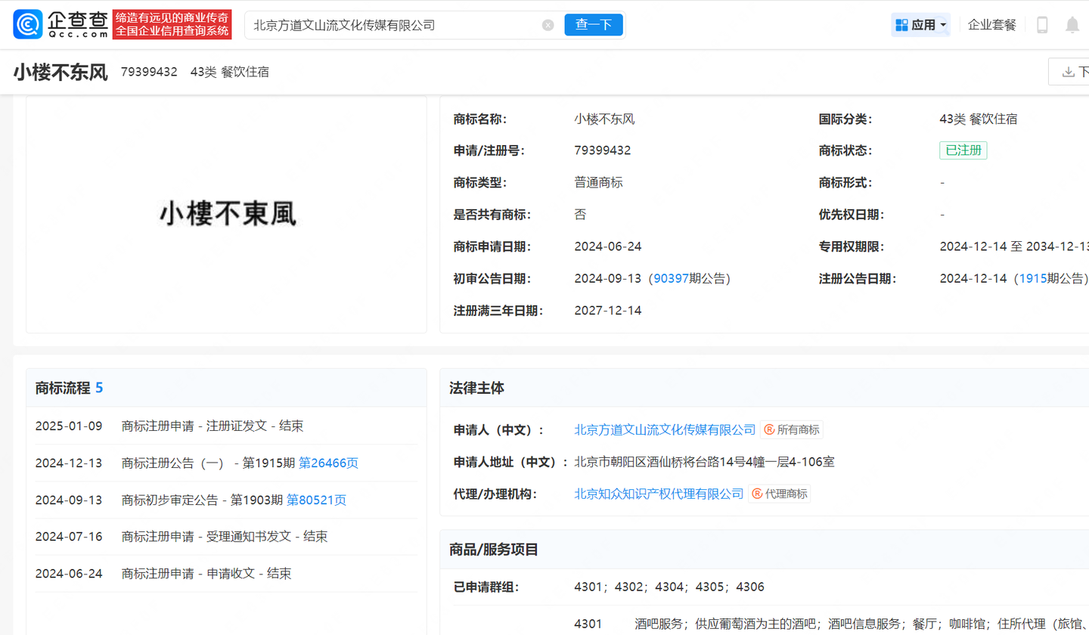This screenshot has height=635, width=1089.
Task: Click the 43类 餐饮住宿 header label
Action: [230, 73]
